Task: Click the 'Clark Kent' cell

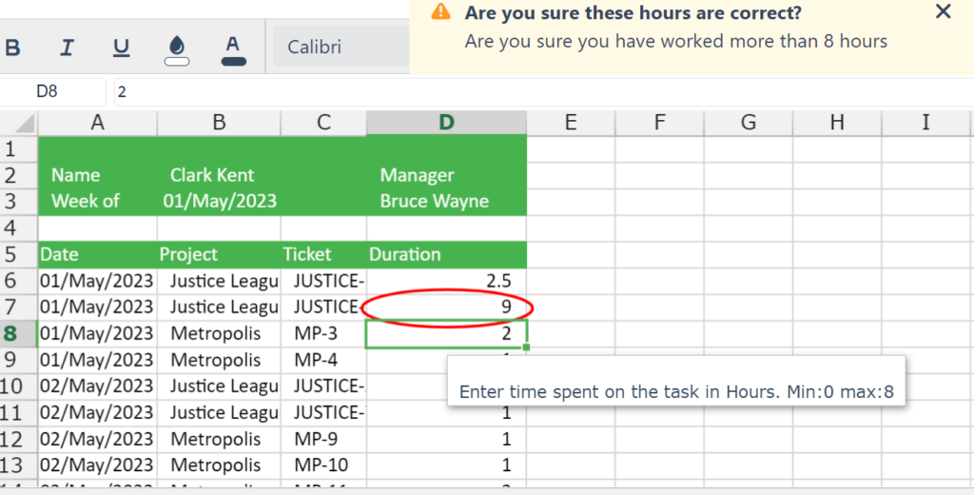Action: pos(219,175)
